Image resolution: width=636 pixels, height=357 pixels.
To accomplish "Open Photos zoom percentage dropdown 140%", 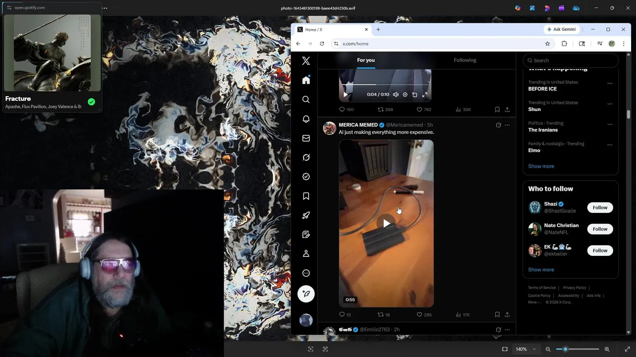I will [x=526, y=349].
